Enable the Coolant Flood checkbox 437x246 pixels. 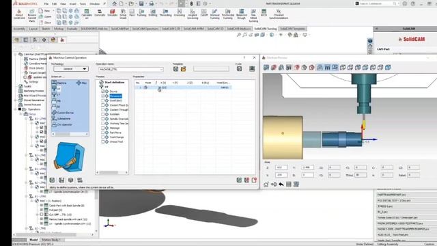click(103, 105)
